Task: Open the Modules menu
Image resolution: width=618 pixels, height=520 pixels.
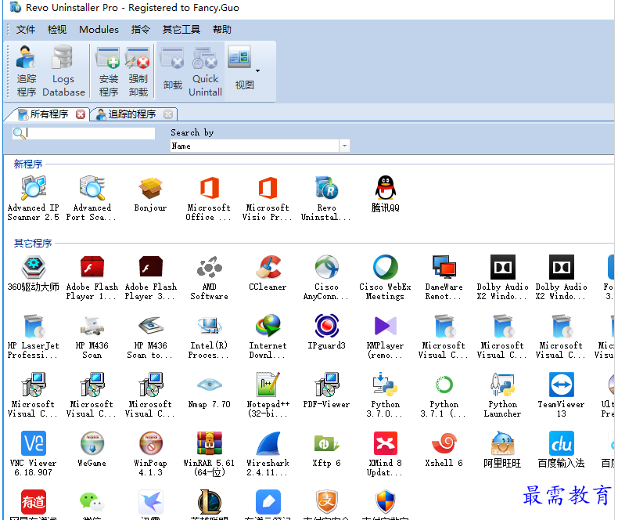Action: [x=99, y=30]
